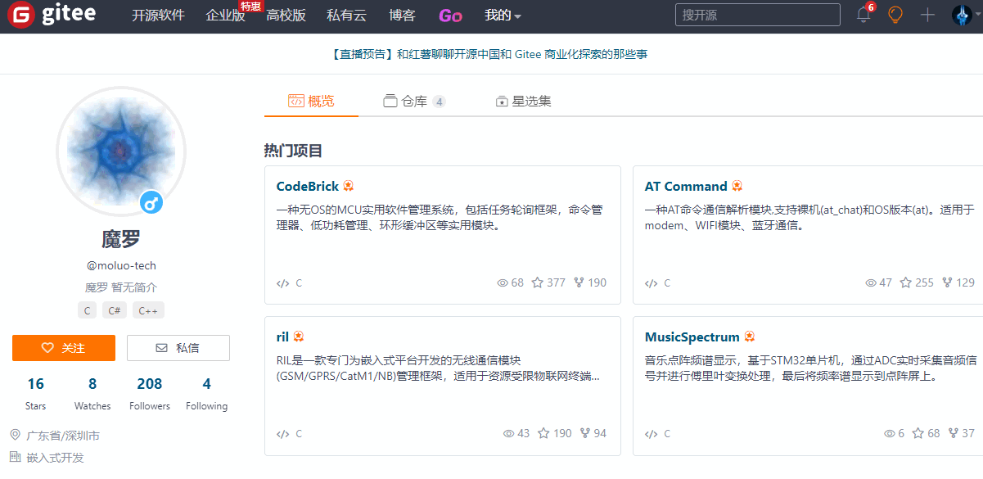
Task: Open 博客 in the top menu
Action: coord(402,15)
